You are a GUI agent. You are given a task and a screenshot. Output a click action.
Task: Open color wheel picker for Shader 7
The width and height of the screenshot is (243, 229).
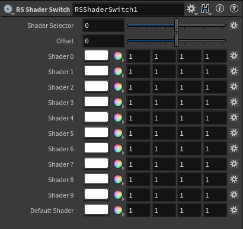[118, 164]
